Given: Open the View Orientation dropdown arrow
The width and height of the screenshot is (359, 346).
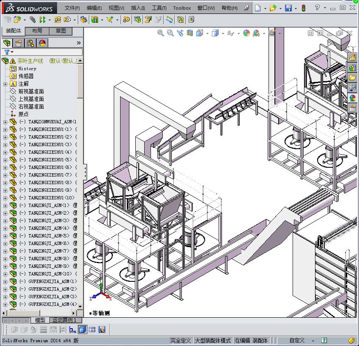Looking at the screenshot, I should click(x=207, y=34).
